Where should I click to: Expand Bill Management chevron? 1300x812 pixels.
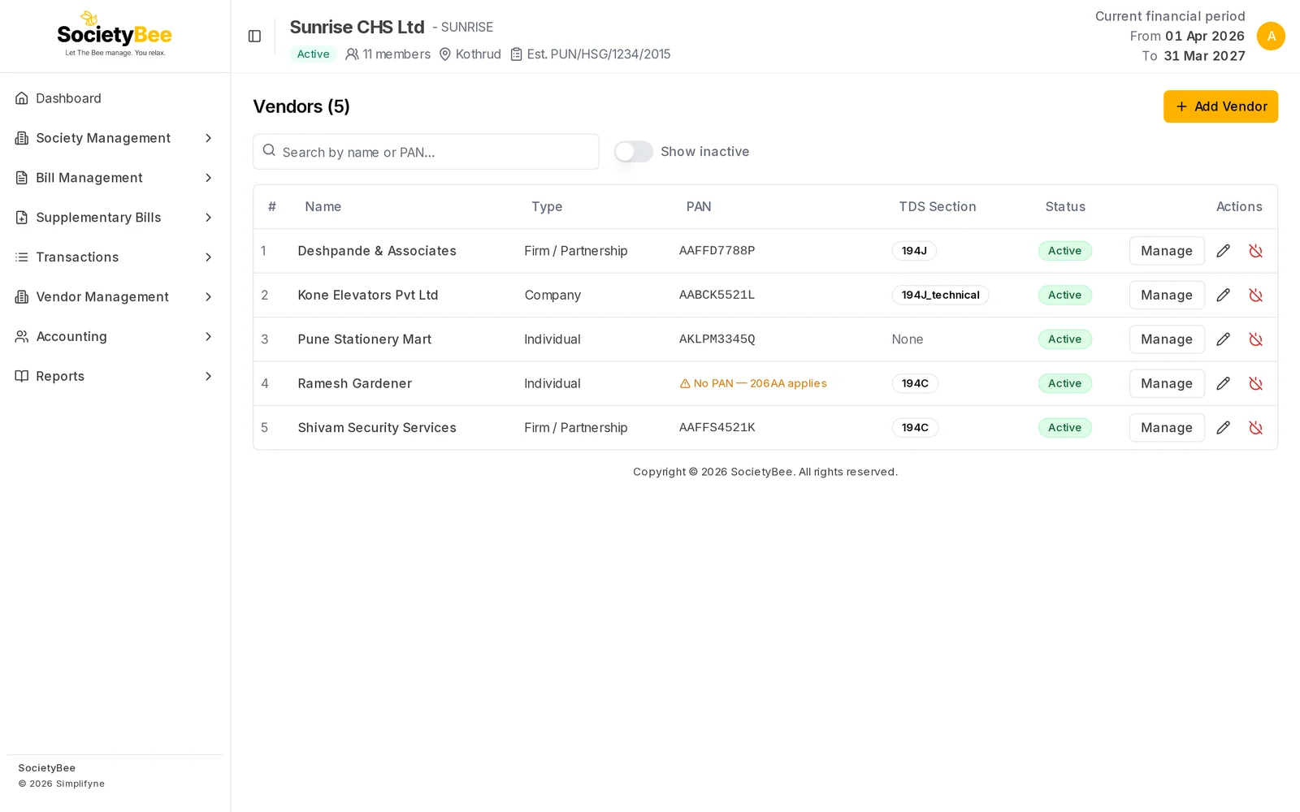(x=208, y=178)
